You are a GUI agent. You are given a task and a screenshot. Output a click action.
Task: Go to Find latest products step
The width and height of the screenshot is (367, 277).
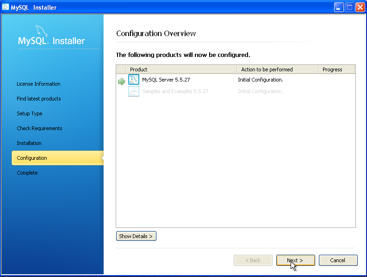[39, 99]
